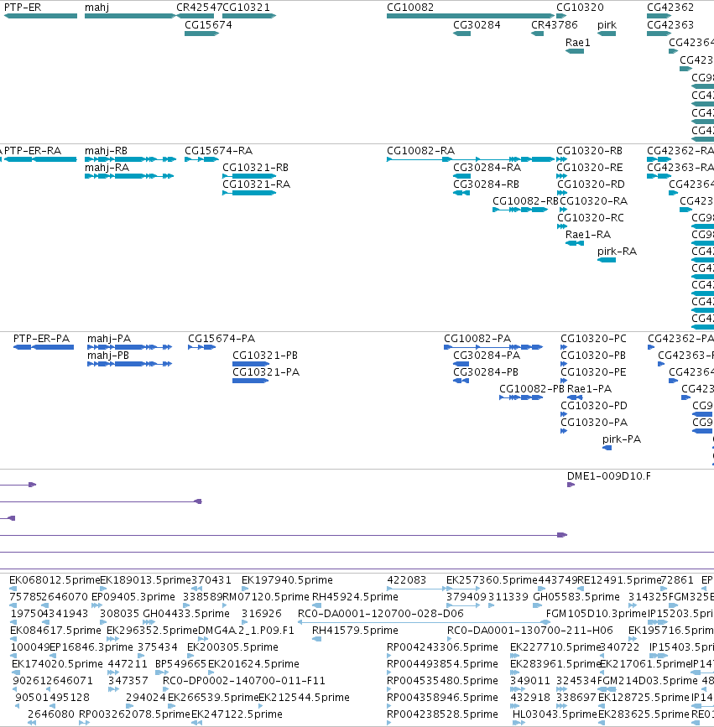Image resolution: width=714 pixels, height=727 pixels.
Task: Select protein CG30284-PA
Action: coord(487,356)
